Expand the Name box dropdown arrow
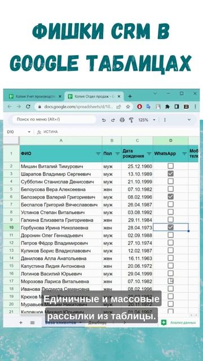The image size is (203, 361). point(29,132)
